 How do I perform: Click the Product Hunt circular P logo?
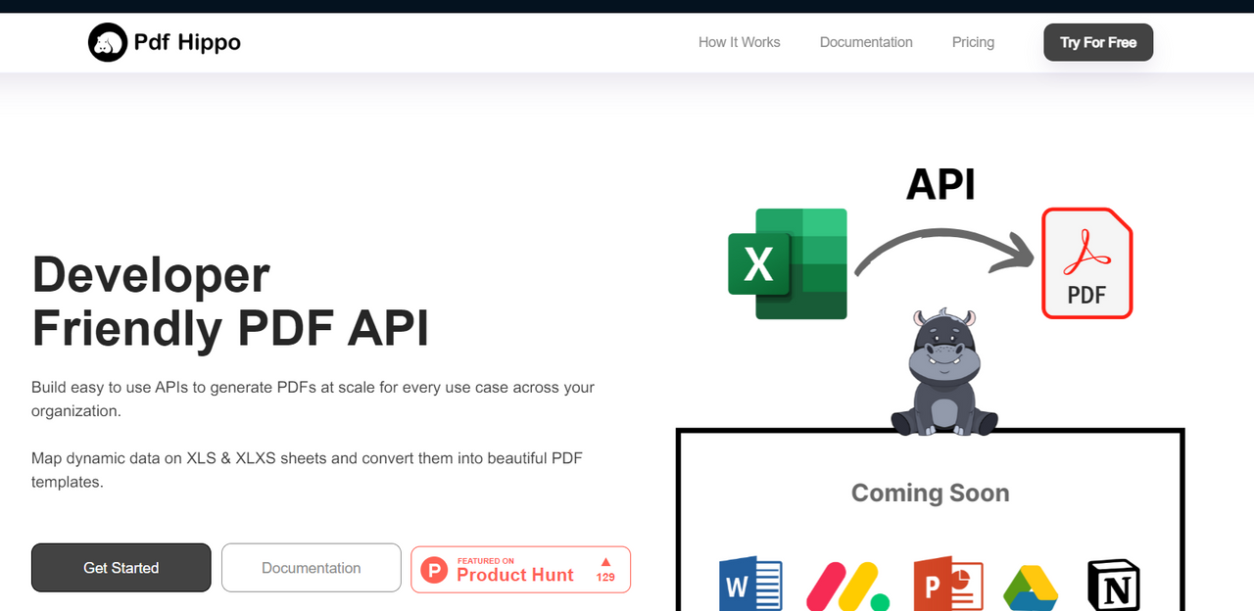[435, 570]
